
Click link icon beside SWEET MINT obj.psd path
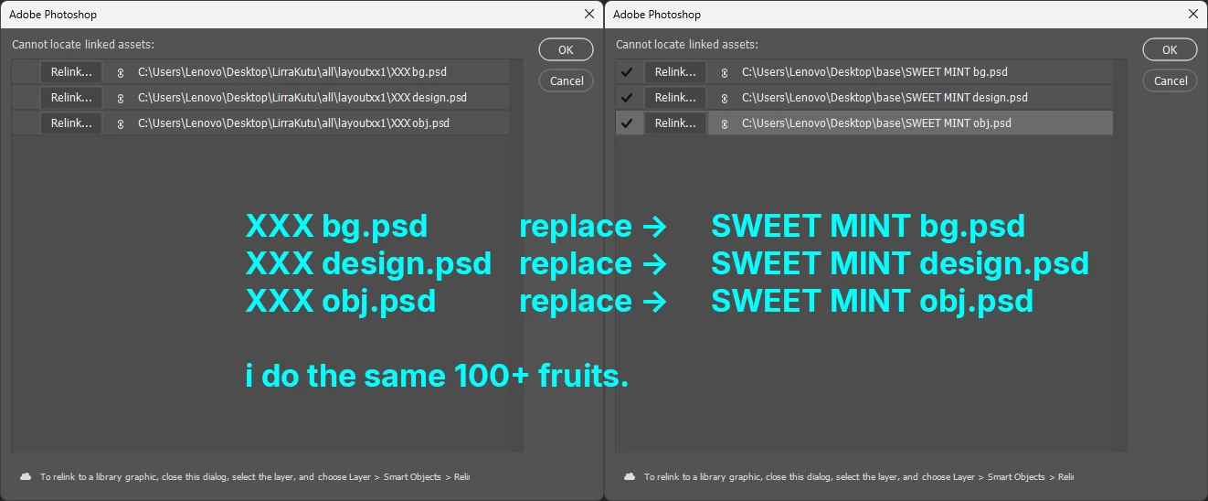pos(724,123)
